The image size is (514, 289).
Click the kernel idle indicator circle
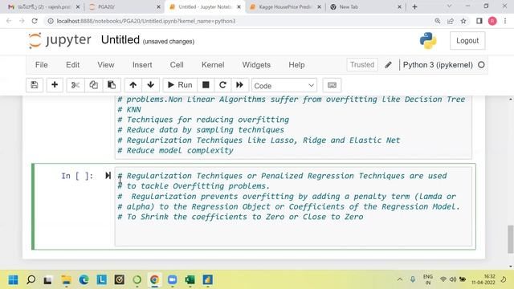(x=481, y=65)
